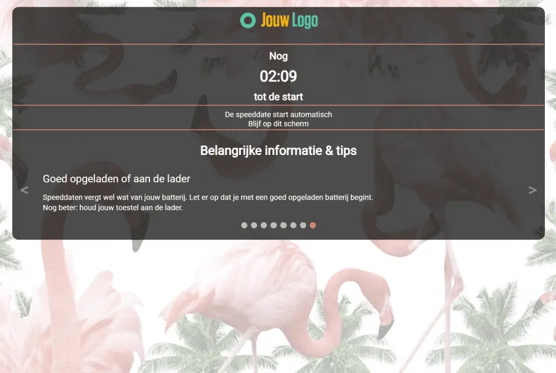The image size is (556, 373).
Task: Select the 'Goed opgeladen of aan de lader' title
Action: click(117, 178)
